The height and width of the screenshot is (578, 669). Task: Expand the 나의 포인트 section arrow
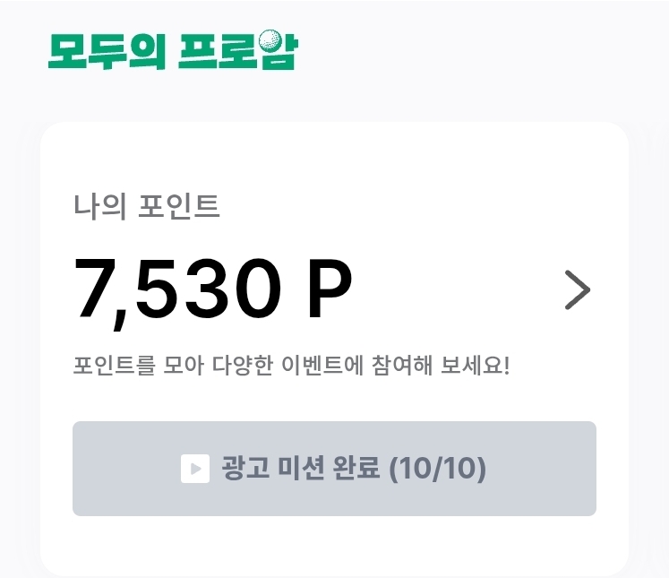click(578, 290)
